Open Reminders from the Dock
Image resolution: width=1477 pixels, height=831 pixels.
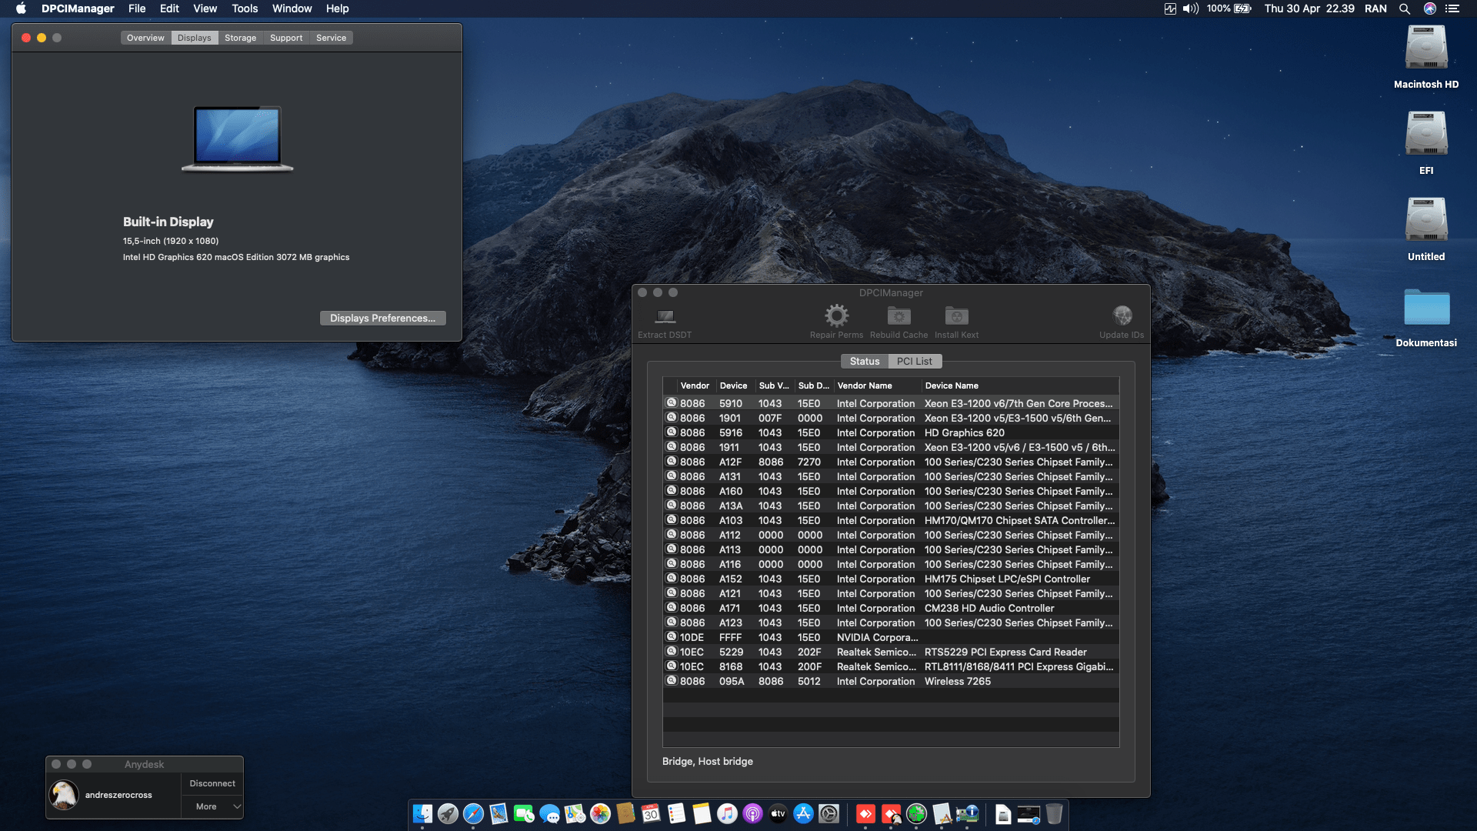676,813
